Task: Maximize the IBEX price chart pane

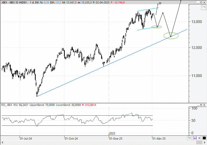Action: pyautogui.click(x=201, y=2)
